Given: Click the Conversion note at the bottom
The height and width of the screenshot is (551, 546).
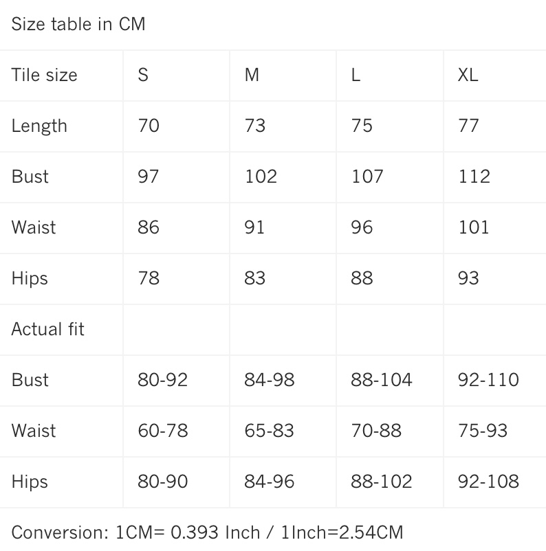Looking at the screenshot, I should pos(207,532).
